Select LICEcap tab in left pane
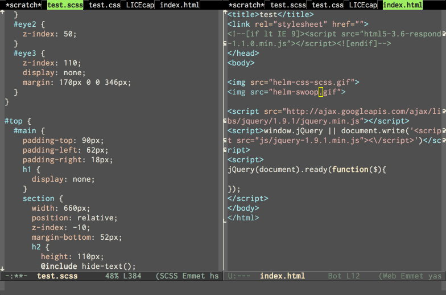The image size is (446, 295). point(139,5)
